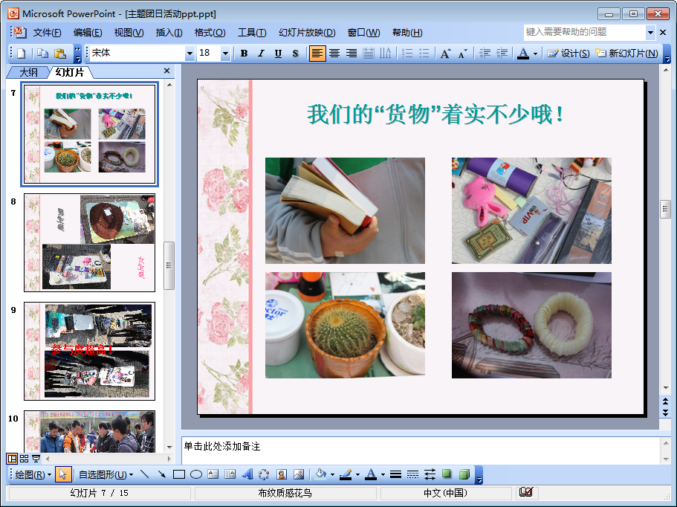This screenshot has width=677, height=507.
Task: Insert Clip Art
Action: pos(282,474)
